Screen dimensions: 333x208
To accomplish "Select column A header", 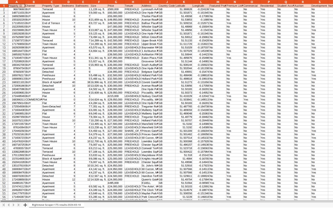I will pos(16,2).
